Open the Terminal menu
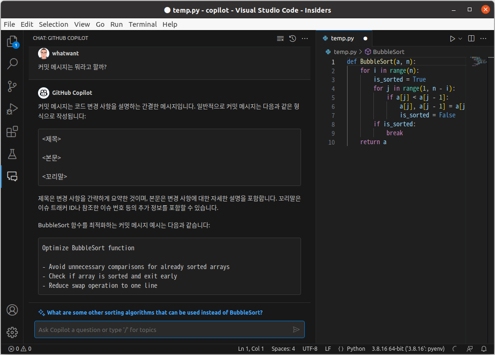Screen dimensions: 495x355 coord(143,24)
